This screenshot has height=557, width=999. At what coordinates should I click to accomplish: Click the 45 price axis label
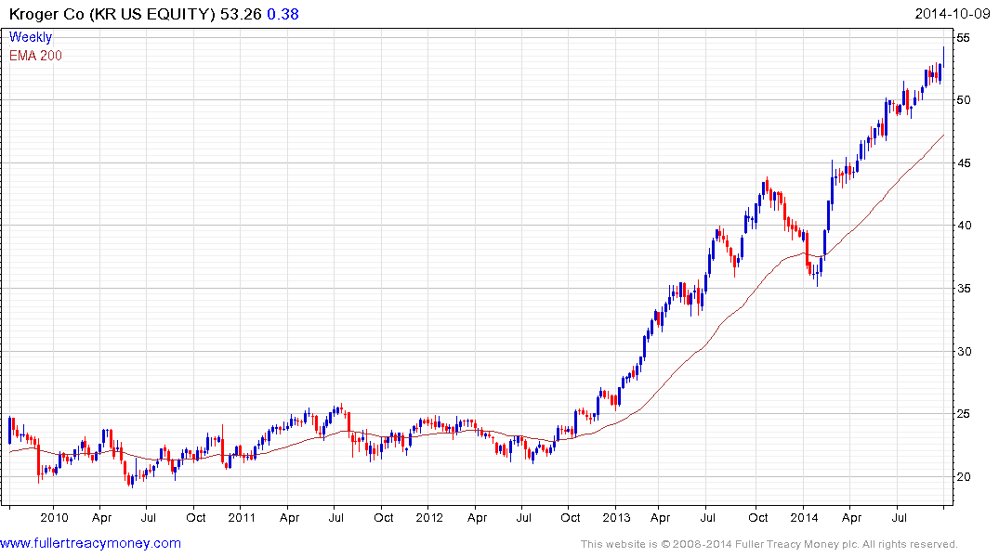click(x=963, y=163)
